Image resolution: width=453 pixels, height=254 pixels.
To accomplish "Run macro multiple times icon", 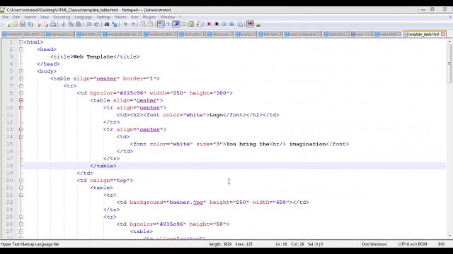I will 231,25.
